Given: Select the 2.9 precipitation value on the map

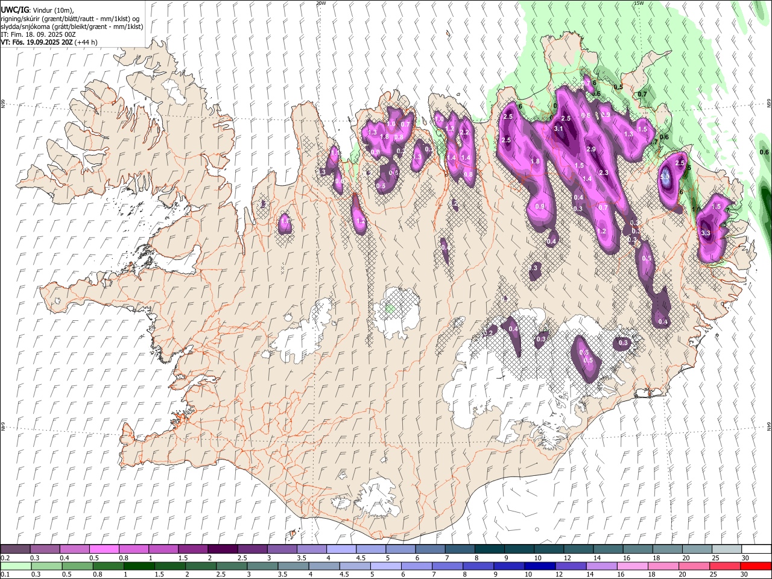Looking at the screenshot, I should click(591, 149).
